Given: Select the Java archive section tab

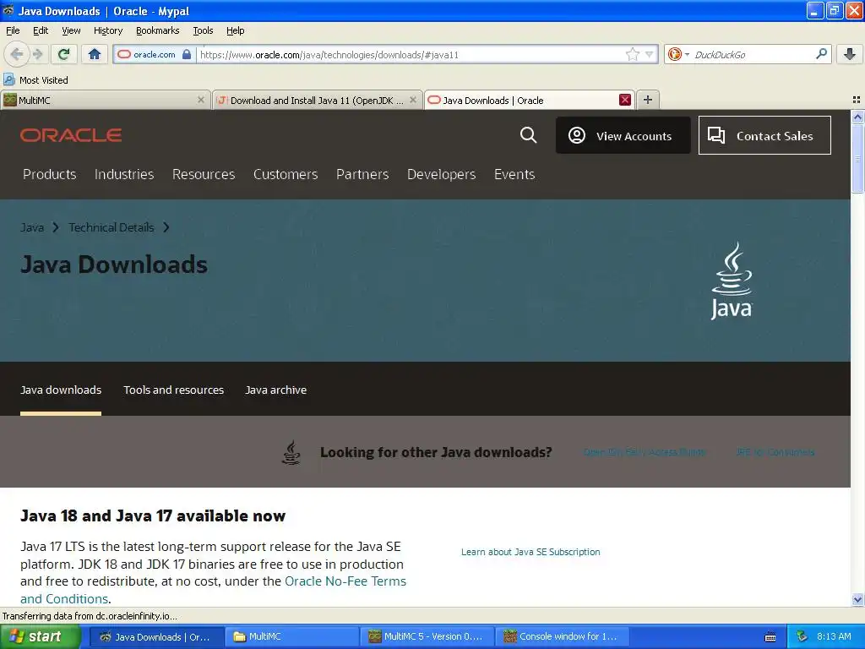Looking at the screenshot, I should 276,390.
